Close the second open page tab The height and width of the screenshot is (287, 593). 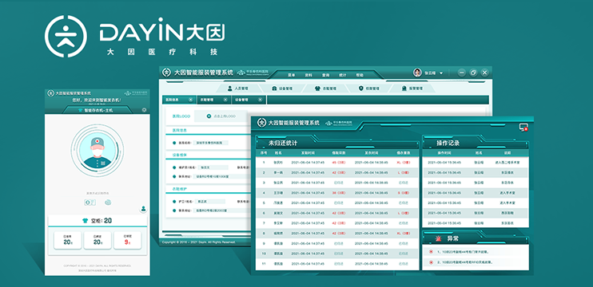coord(225,100)
